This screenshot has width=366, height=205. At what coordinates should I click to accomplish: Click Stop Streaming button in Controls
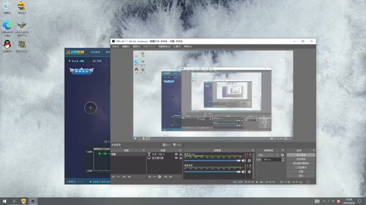coord(301,155)
